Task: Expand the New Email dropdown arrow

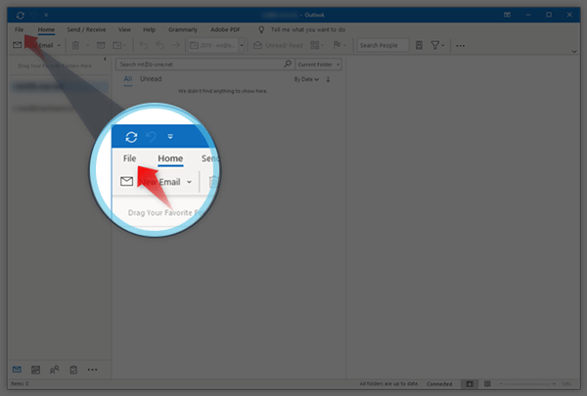Action: 59,45
